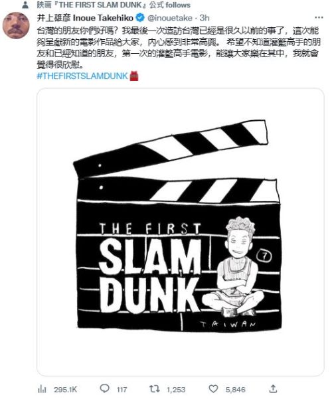332x401 pixels.
Task: Click the 1,253 retweets count
Action: pos(176,390)
